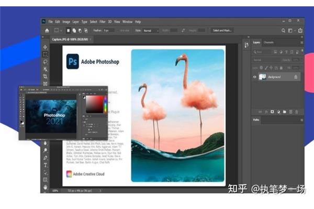Screen dimensions: 314x209
Task: Add a layer style with fx
Action: coord(266,112)
